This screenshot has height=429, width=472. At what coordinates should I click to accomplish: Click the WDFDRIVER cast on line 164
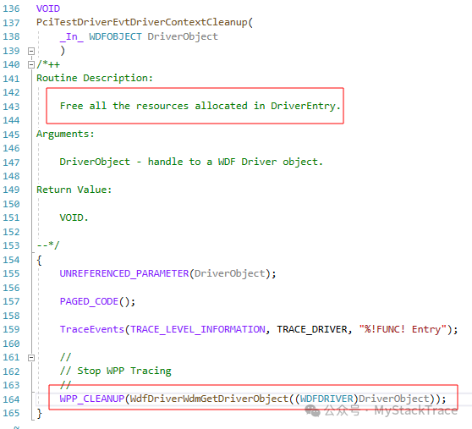click(x=327, y=399)
